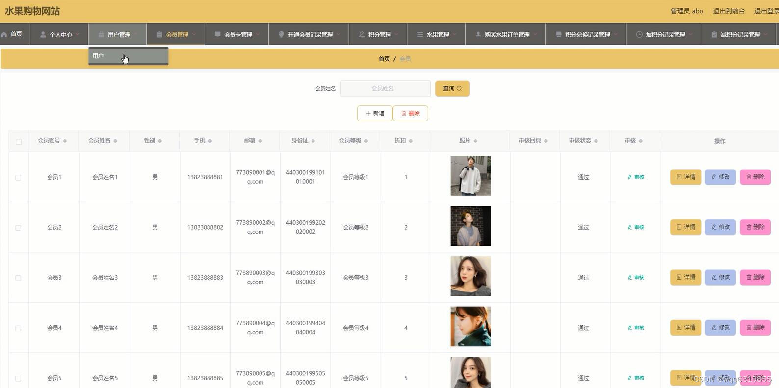Image resolution: width=779 pixels, height=388 pixels.
Task: Click the icon beside 积分管理
Action: [x=362, y=34]
